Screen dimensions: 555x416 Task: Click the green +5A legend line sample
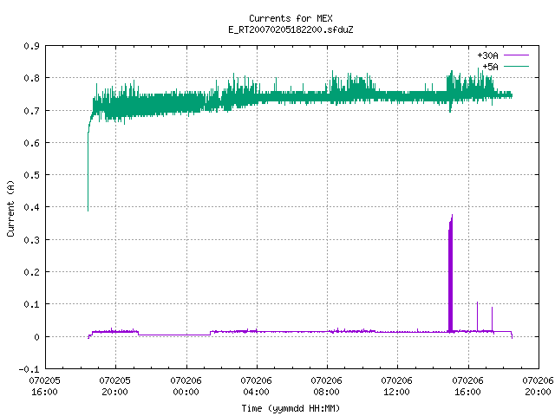click(516, 66)
